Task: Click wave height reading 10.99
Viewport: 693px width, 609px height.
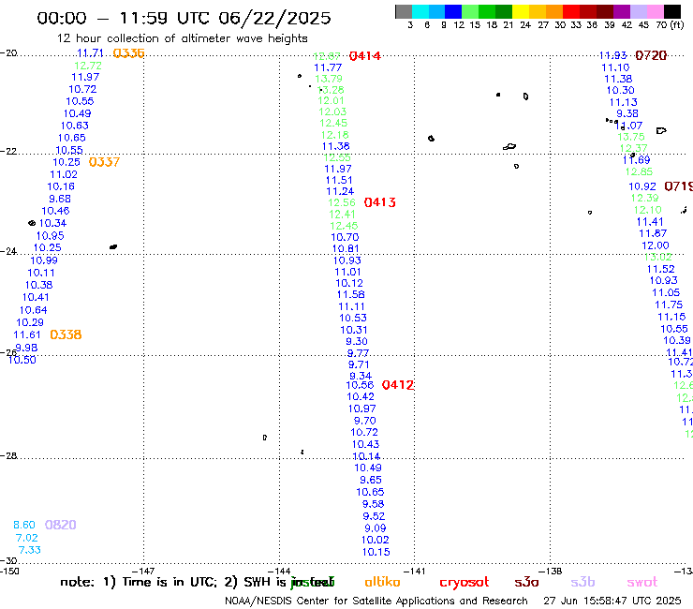Action: click(44, 260)
